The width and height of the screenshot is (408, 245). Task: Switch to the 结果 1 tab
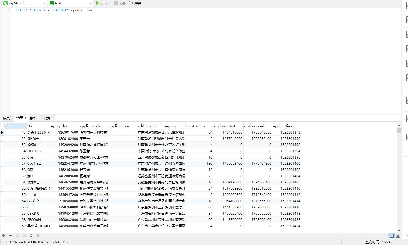21,118
